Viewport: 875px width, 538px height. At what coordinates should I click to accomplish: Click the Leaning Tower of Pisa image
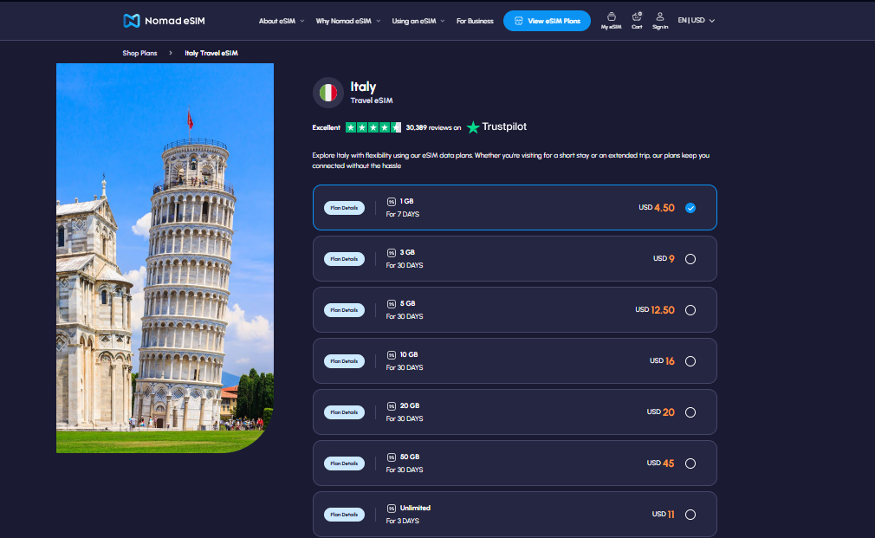coord(165,258)
